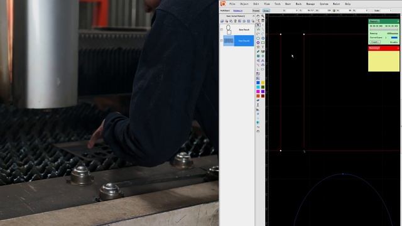Click the blue link in the property bar
The width and height of the screenshot is (402, 226).
pos(237,11)
